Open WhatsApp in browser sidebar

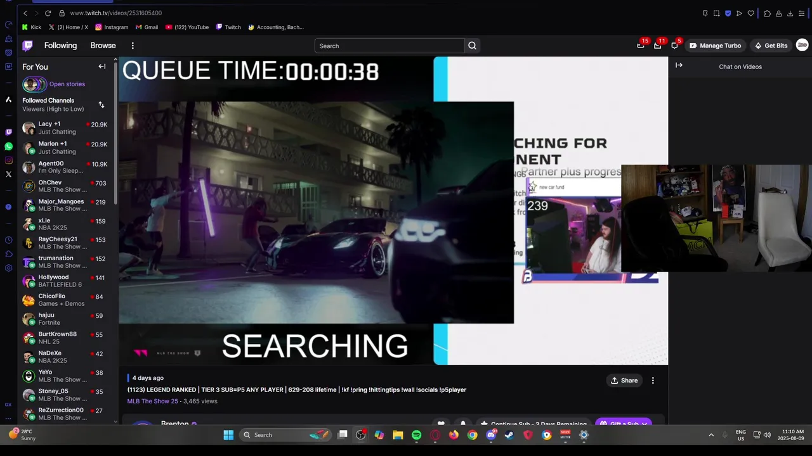pyautogui.click(x=8, y=146)
